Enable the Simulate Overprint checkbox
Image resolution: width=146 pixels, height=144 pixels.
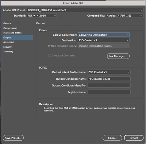[50, 56]
